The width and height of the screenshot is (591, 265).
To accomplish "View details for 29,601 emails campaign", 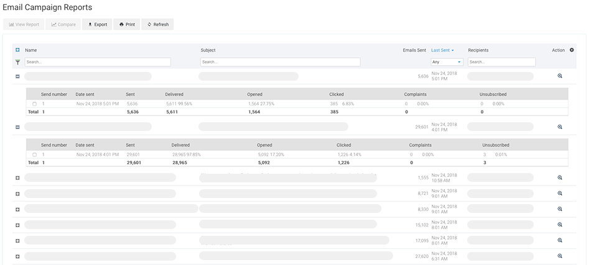I will (x=560, y=127).
